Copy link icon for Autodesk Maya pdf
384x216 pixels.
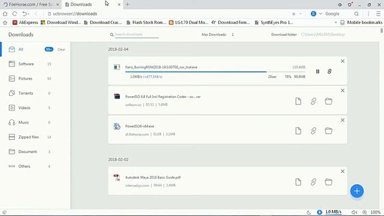pos(313,182)
